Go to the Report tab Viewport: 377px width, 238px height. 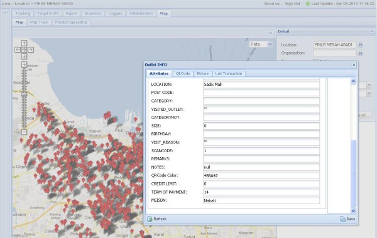tap(72, 13)
